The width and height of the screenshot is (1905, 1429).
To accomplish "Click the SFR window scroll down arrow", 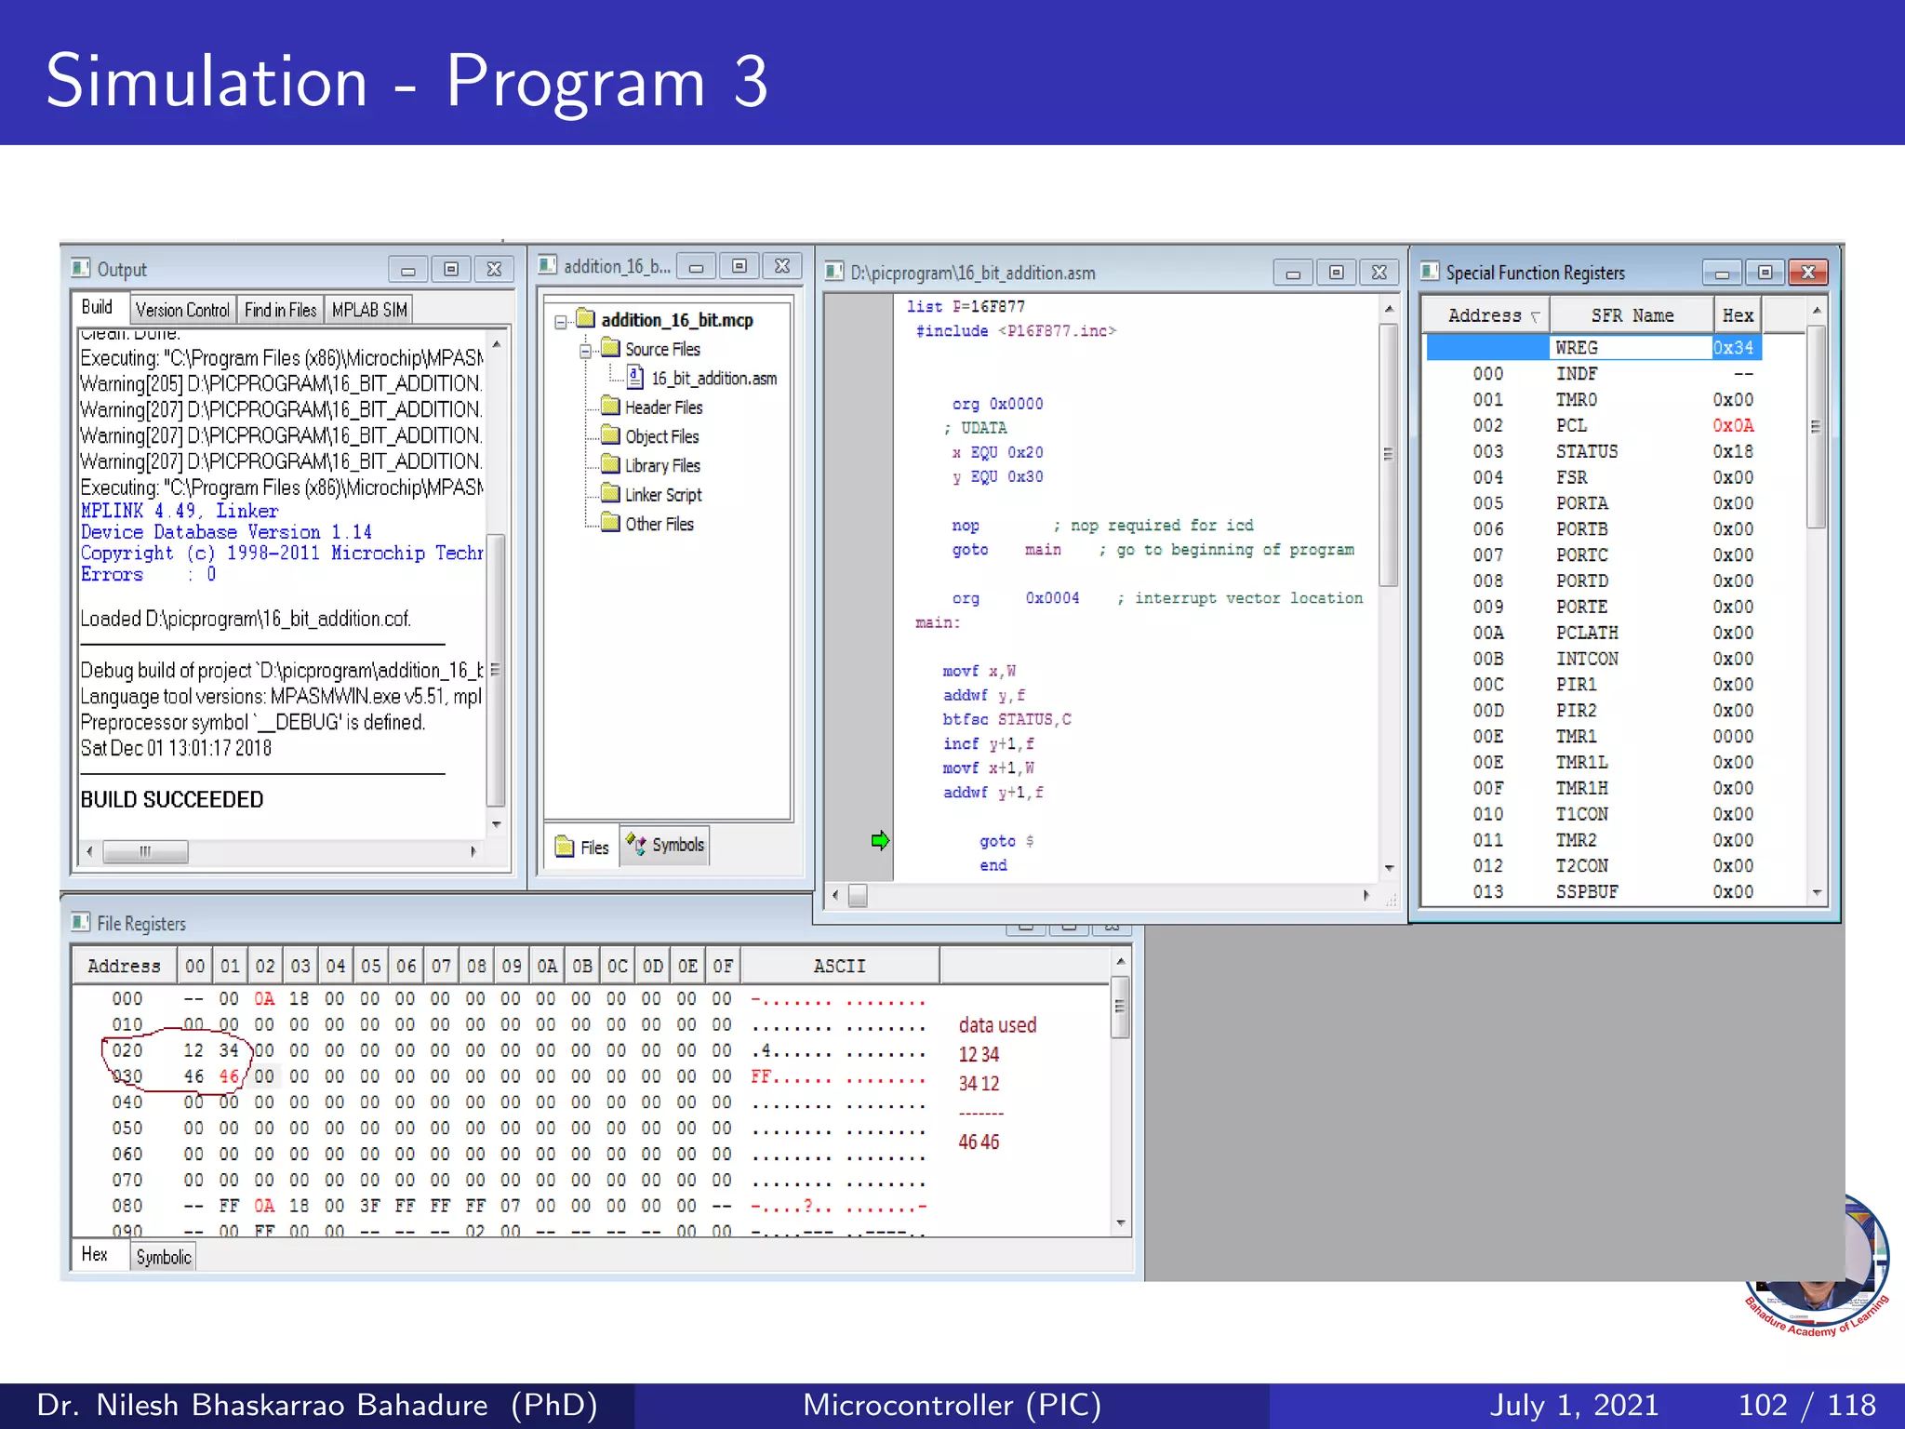I will coord(1816,893).
